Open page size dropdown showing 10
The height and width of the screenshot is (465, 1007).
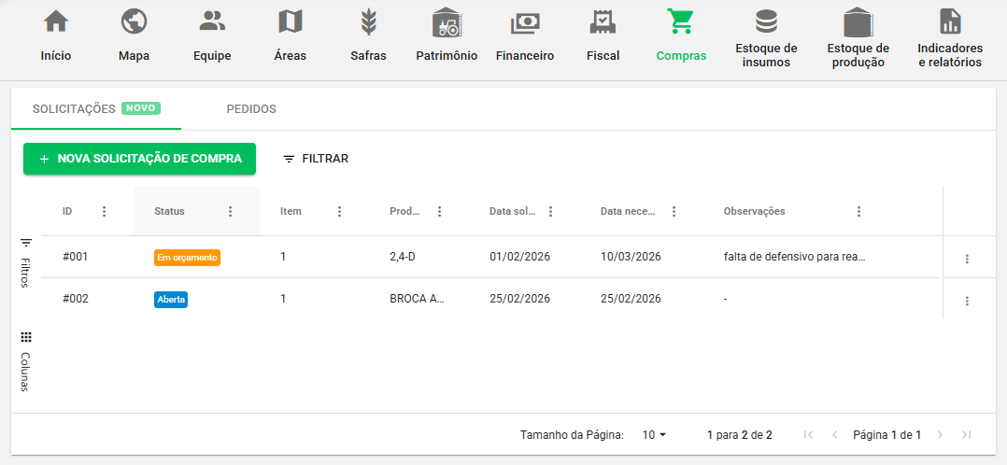654,435
